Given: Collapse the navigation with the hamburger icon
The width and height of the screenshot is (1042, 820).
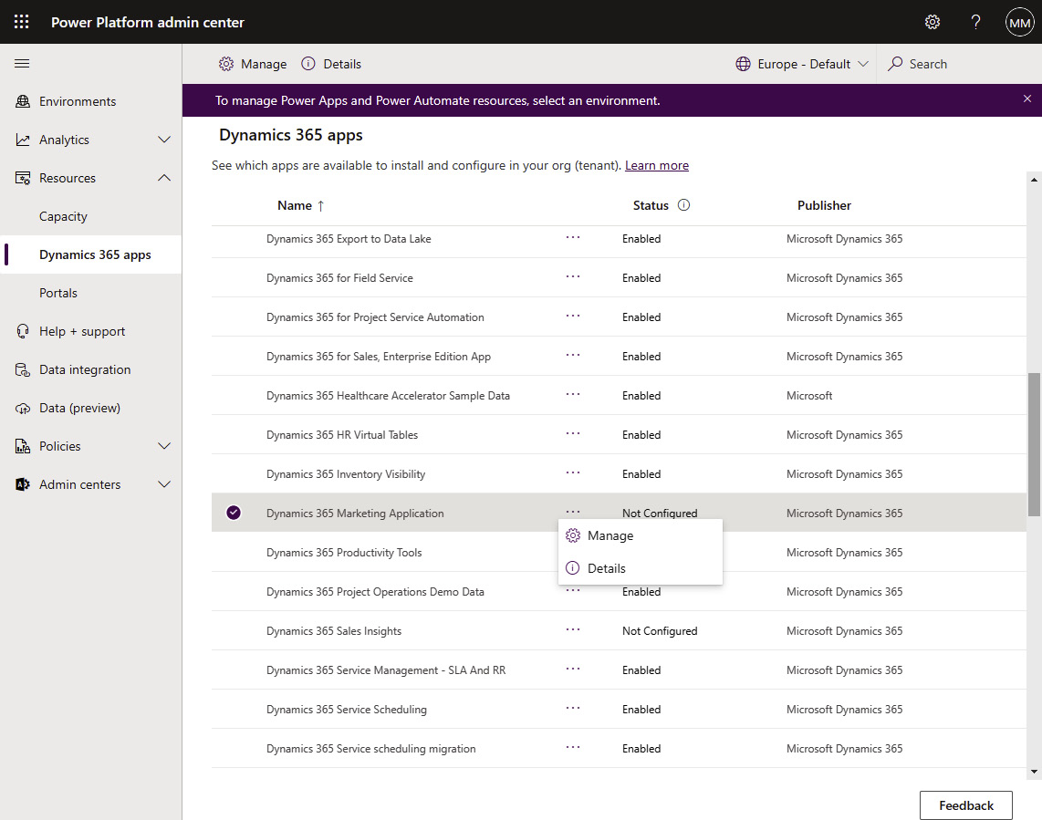Looking at the screenshot, I should [22, 63].
